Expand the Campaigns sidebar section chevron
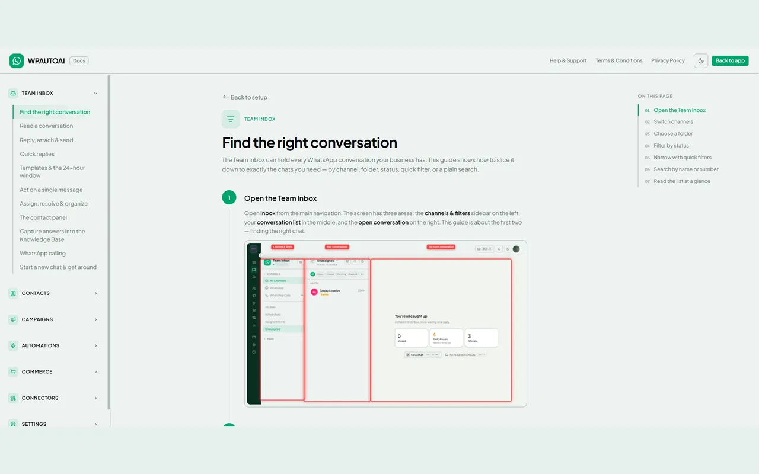Viewport: 759px width, 474px height. (95, 319)
